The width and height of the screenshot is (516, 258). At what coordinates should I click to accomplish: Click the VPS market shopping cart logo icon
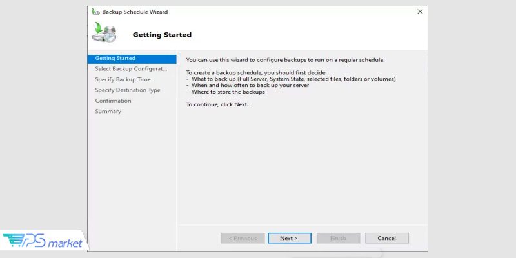click(x=14, y=241)
